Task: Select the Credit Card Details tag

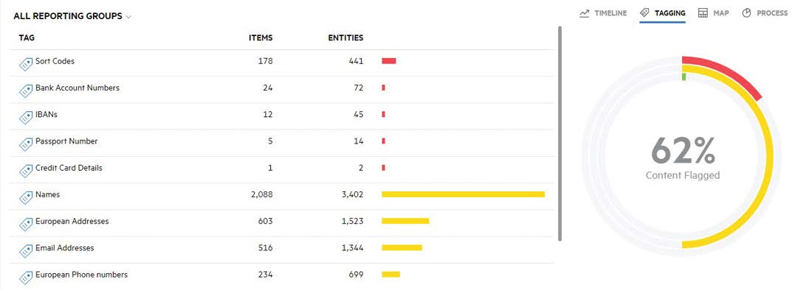Action: (x=69, y=168)
